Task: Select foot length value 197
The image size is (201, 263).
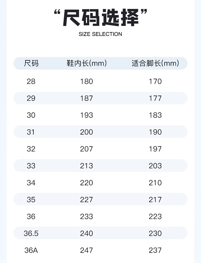Action: pyautogui.click(x=155, y=149)
